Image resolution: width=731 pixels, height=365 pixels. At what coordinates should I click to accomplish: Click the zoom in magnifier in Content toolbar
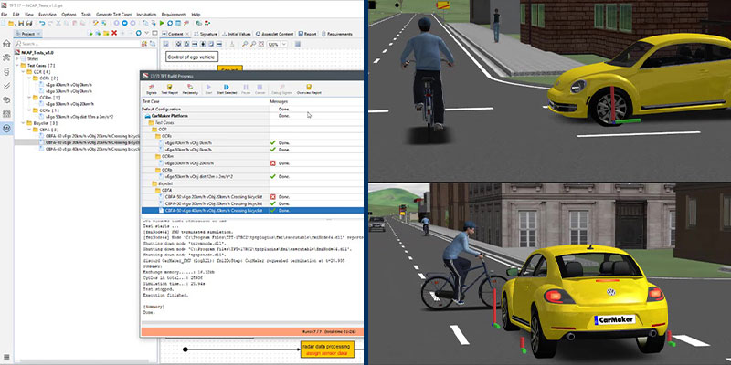[x=245, y=44]
